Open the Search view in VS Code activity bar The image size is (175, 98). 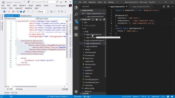tap(76, 14)
